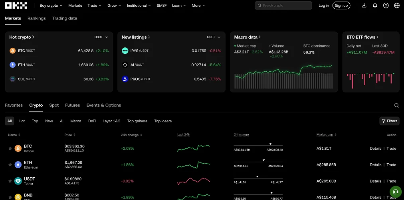Click the Log in link

tap(324, 6)
